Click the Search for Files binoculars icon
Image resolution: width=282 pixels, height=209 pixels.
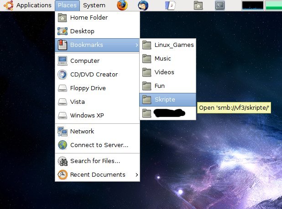tap(63, 161)
